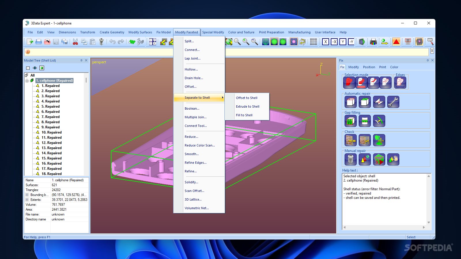The width and height of the screenshot is (461, 259).
Task: Select the wireframe sphere display mode icon
Action: [266, 42]
